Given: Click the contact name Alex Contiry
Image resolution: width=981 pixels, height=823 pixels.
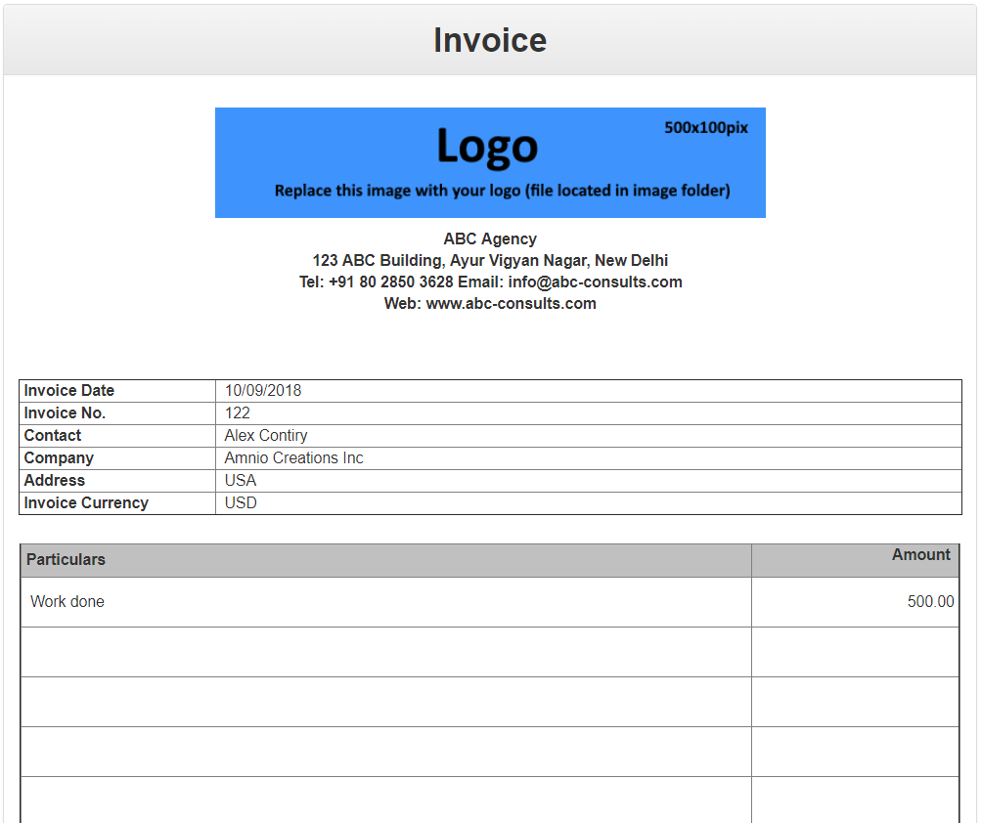Looking at the screenshot, I should tap(265, 435).
